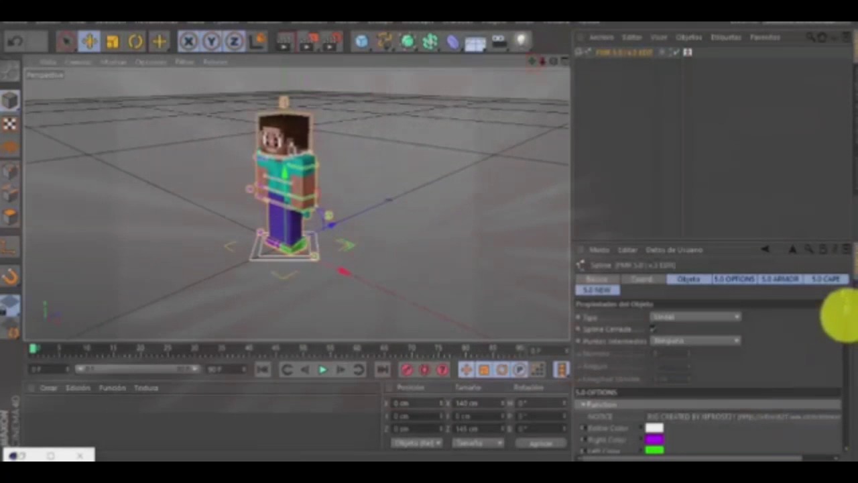Switch to the 5.0 OPTIONS tab
Image resolution: width=858 pixels, height=483 pixels.
point(734,279)
